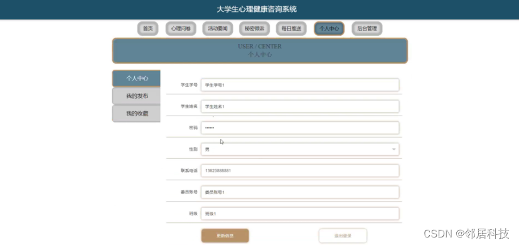519x245 pixels.
Task: Click the 委员账号 input field
Action: (x=300, y=192)
